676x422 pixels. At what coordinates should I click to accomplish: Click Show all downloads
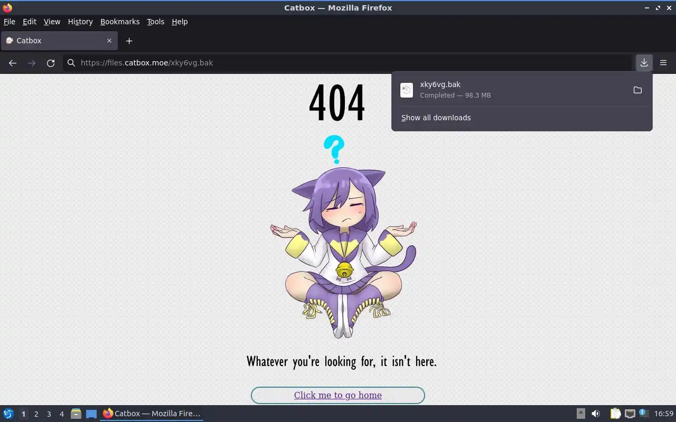click(436, 118)
